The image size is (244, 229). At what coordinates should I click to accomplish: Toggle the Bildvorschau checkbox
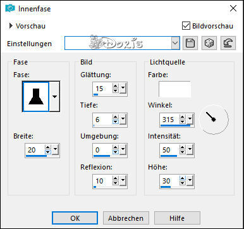click(186, 26)
